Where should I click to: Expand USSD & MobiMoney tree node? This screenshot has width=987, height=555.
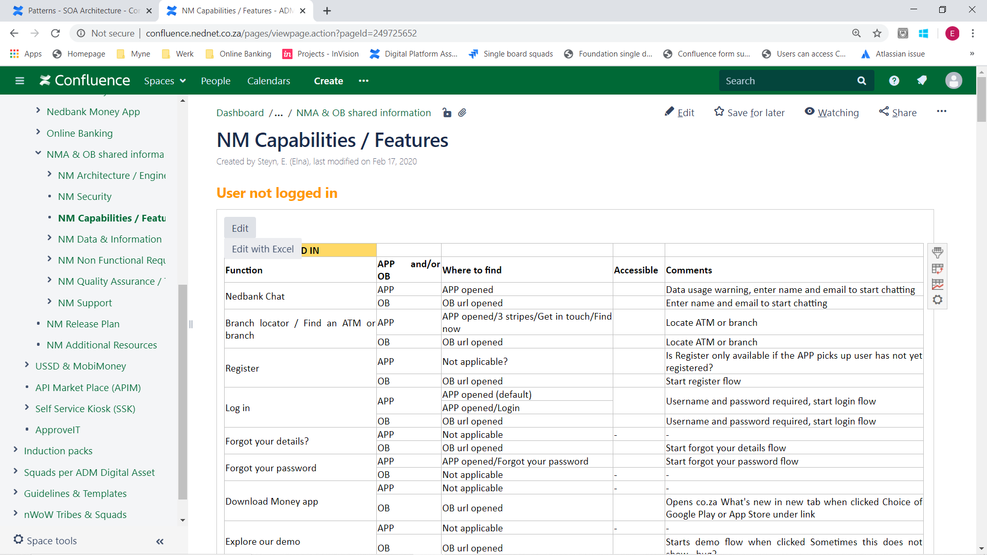pyautogui.click(x=27, y=365)
